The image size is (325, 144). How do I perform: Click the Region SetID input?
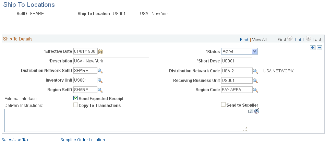pos(85,89)
